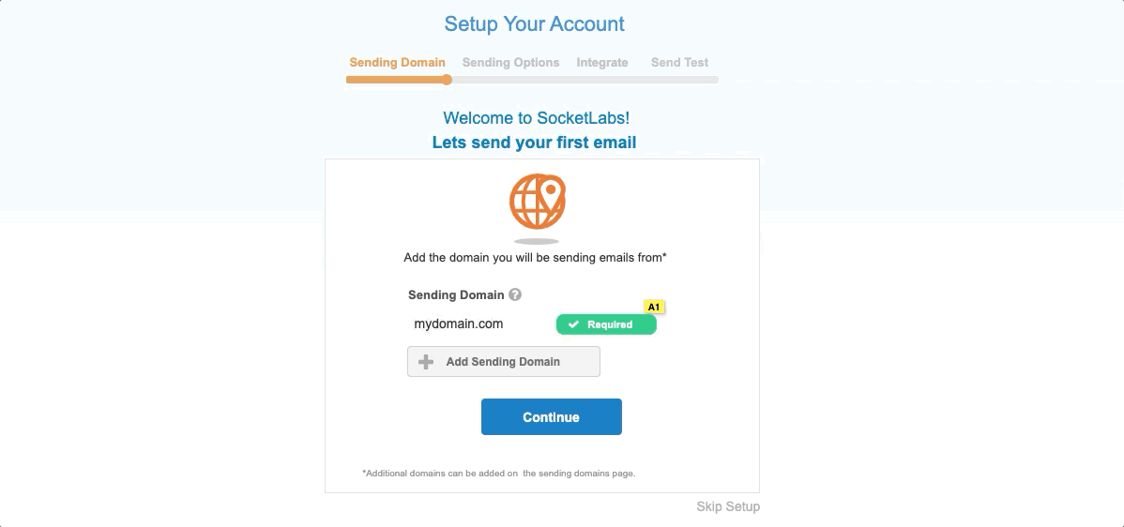Click the green Required badge

(606, 324)
